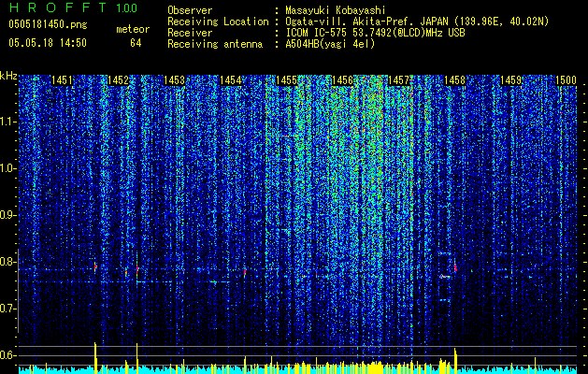
Task: Click the 1.0 frequency axis label
Action: tap(8, 168)
